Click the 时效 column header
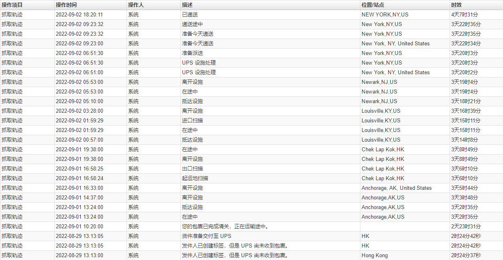Screen dimensions: 503x260 click(456, 5)
